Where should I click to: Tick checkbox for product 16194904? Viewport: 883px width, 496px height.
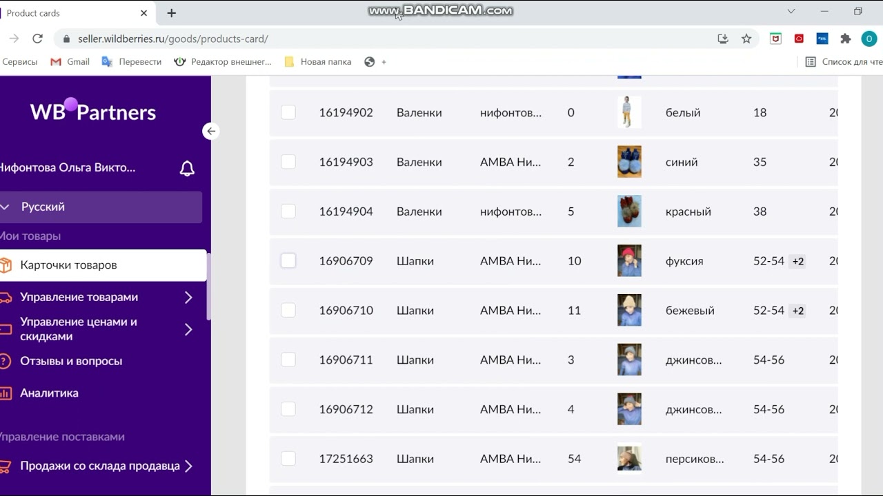[x=288, y=211]
